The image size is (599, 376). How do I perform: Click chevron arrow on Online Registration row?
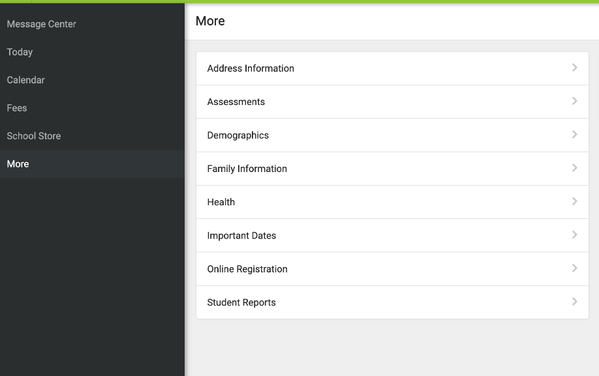click(575, 268)
